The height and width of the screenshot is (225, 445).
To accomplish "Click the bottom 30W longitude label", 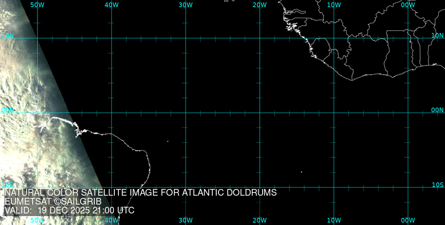I will [x=186, y=220].
